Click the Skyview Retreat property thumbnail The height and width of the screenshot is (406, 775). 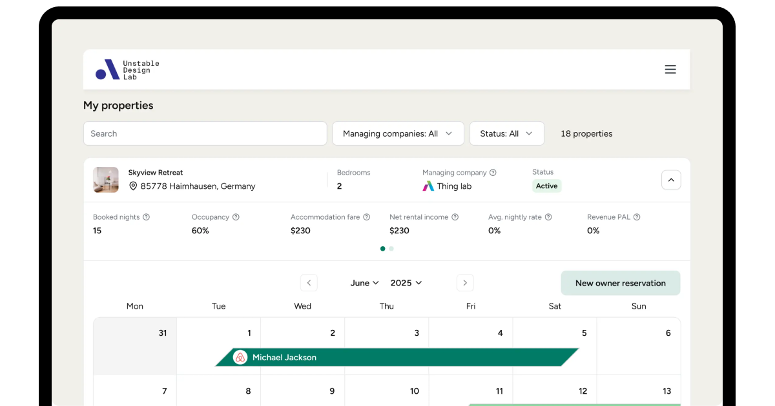[106, 180]
